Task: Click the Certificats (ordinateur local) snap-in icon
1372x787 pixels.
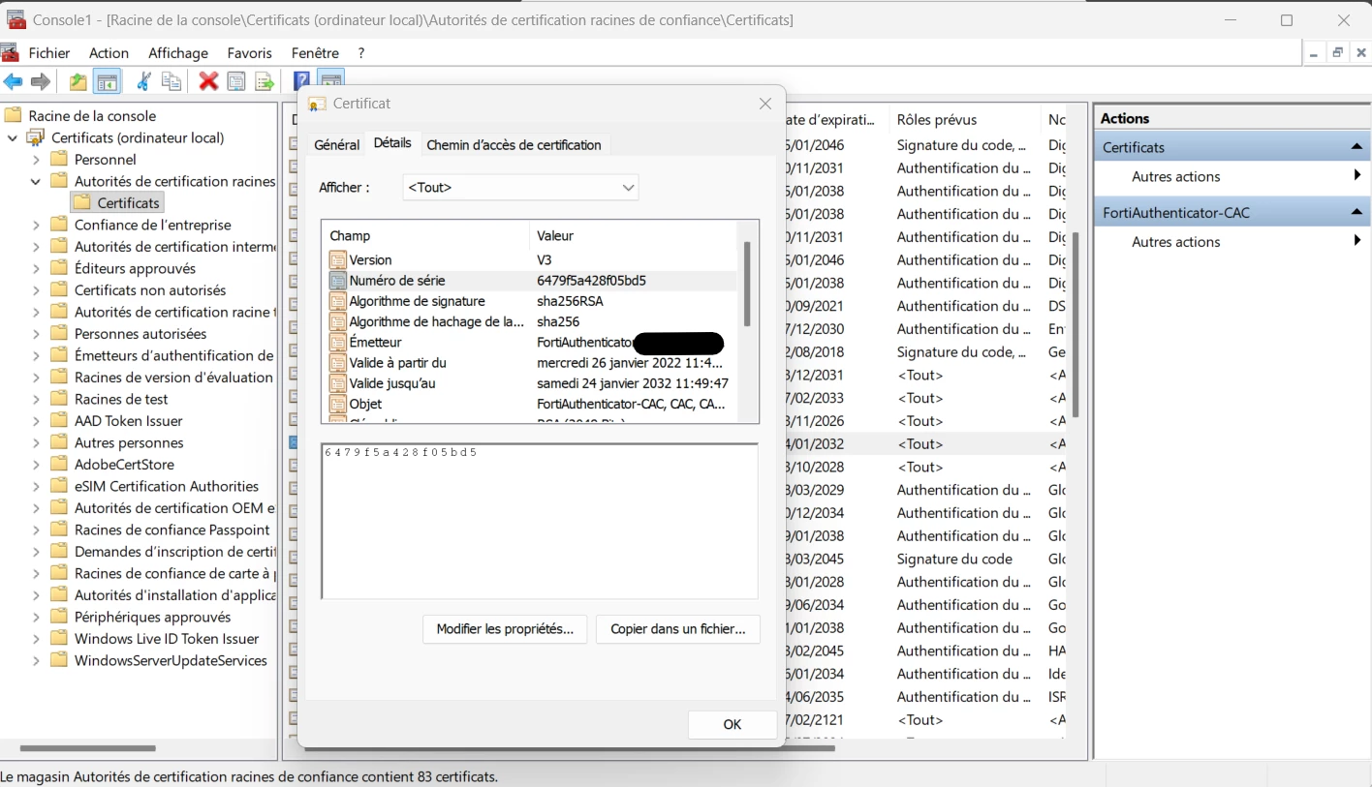Action: (36, 137)
